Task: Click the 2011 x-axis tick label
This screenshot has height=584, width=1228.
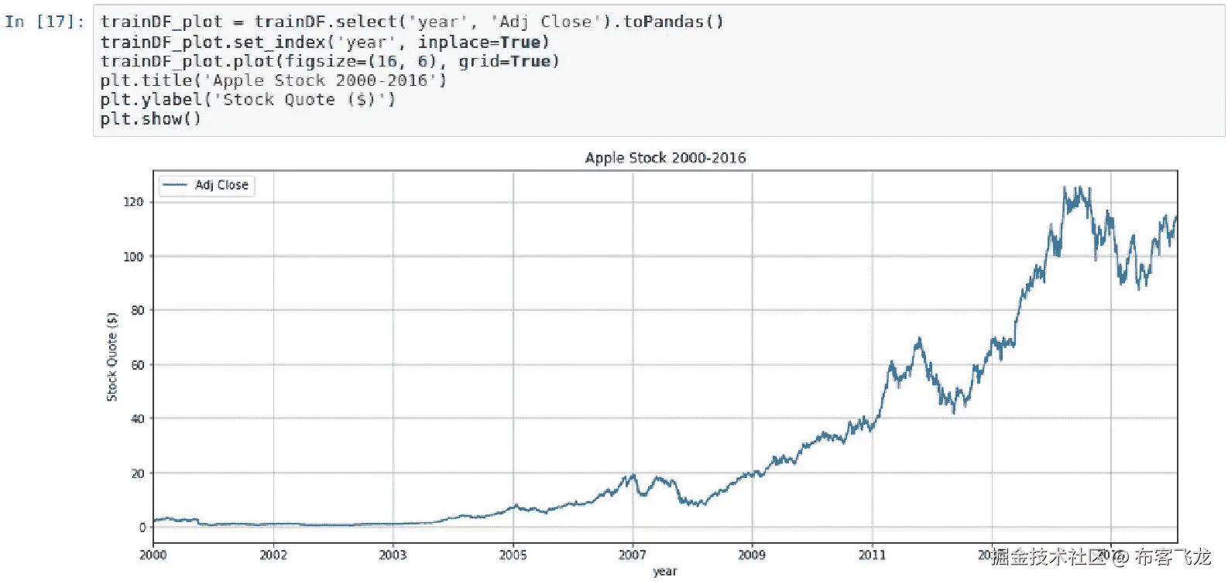Action: pyautogui.click(x=872, y=555)
